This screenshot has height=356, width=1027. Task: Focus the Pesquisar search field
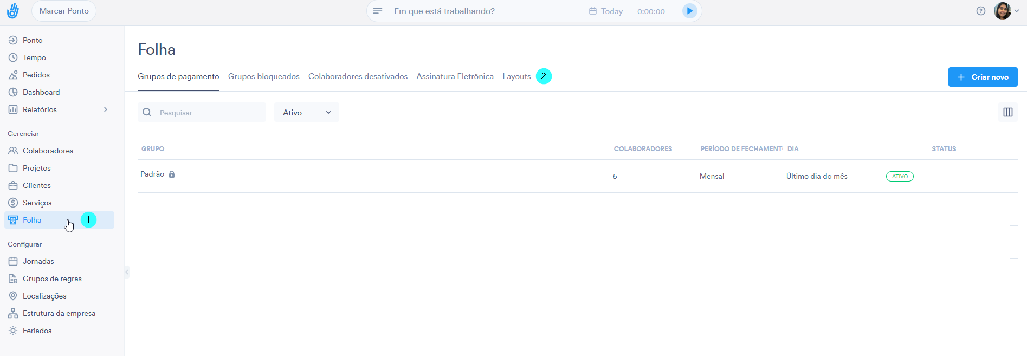point(209,112)
